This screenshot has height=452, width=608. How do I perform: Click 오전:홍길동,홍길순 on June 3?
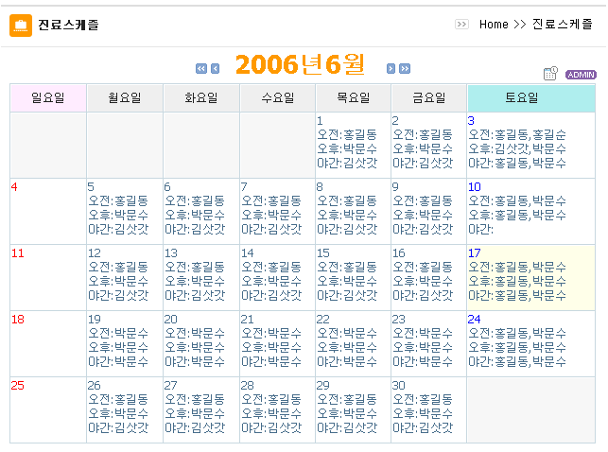pos(517,135)
